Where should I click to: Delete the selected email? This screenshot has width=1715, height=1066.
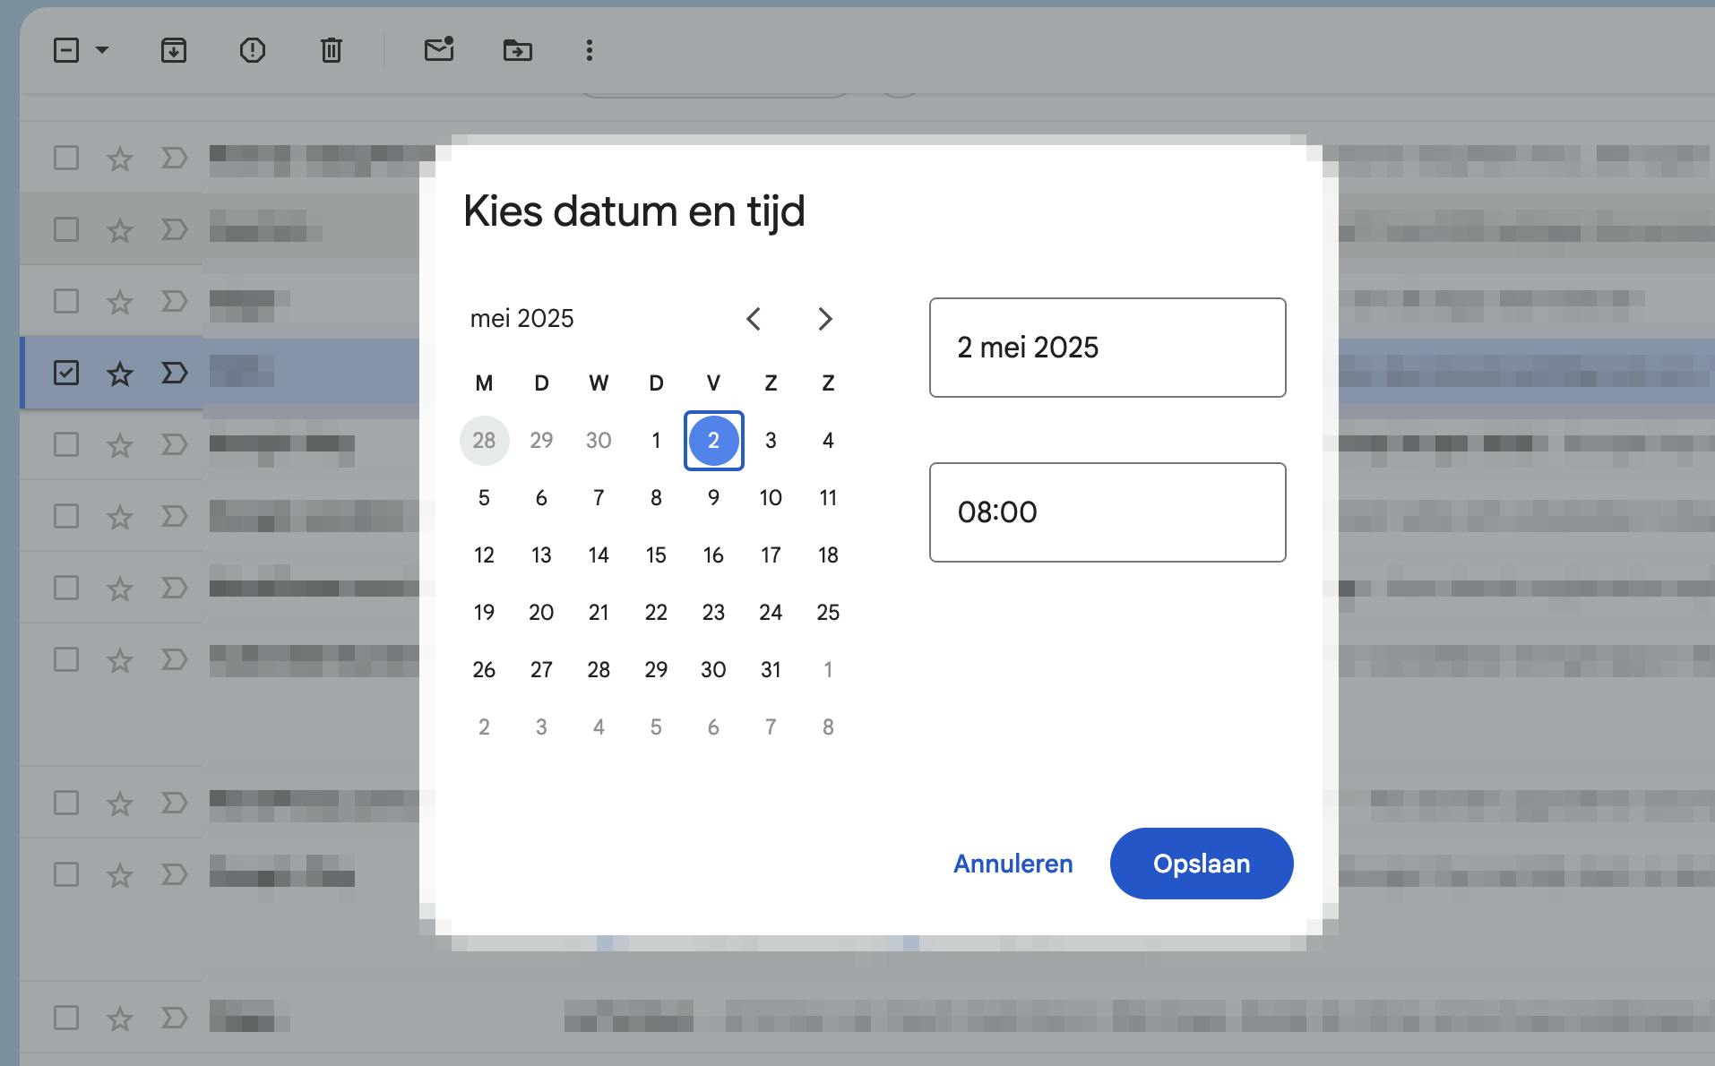[x=331, y=51]
